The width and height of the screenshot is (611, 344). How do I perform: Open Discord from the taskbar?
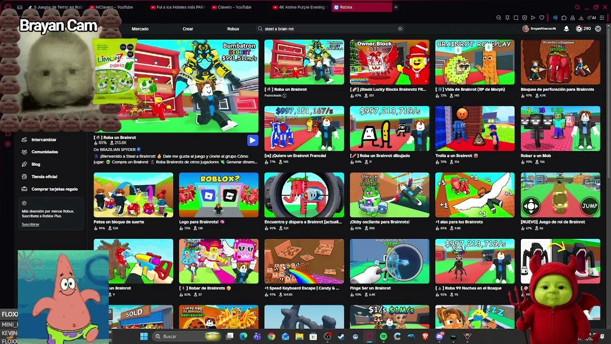pos(440,336)
